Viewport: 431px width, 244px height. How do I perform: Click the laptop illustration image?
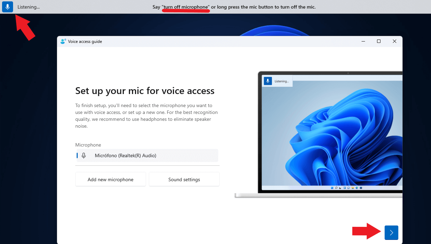(319, 134)
